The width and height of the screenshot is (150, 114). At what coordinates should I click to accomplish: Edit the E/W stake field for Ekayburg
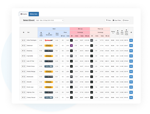coord(41,51)
